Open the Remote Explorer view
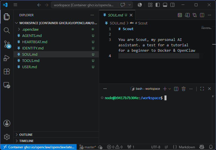Image resolution: width=216 pixels, height=150 pixels. [7, 85]
